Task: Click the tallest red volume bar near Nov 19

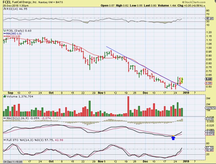Action: tap(128, 106)
